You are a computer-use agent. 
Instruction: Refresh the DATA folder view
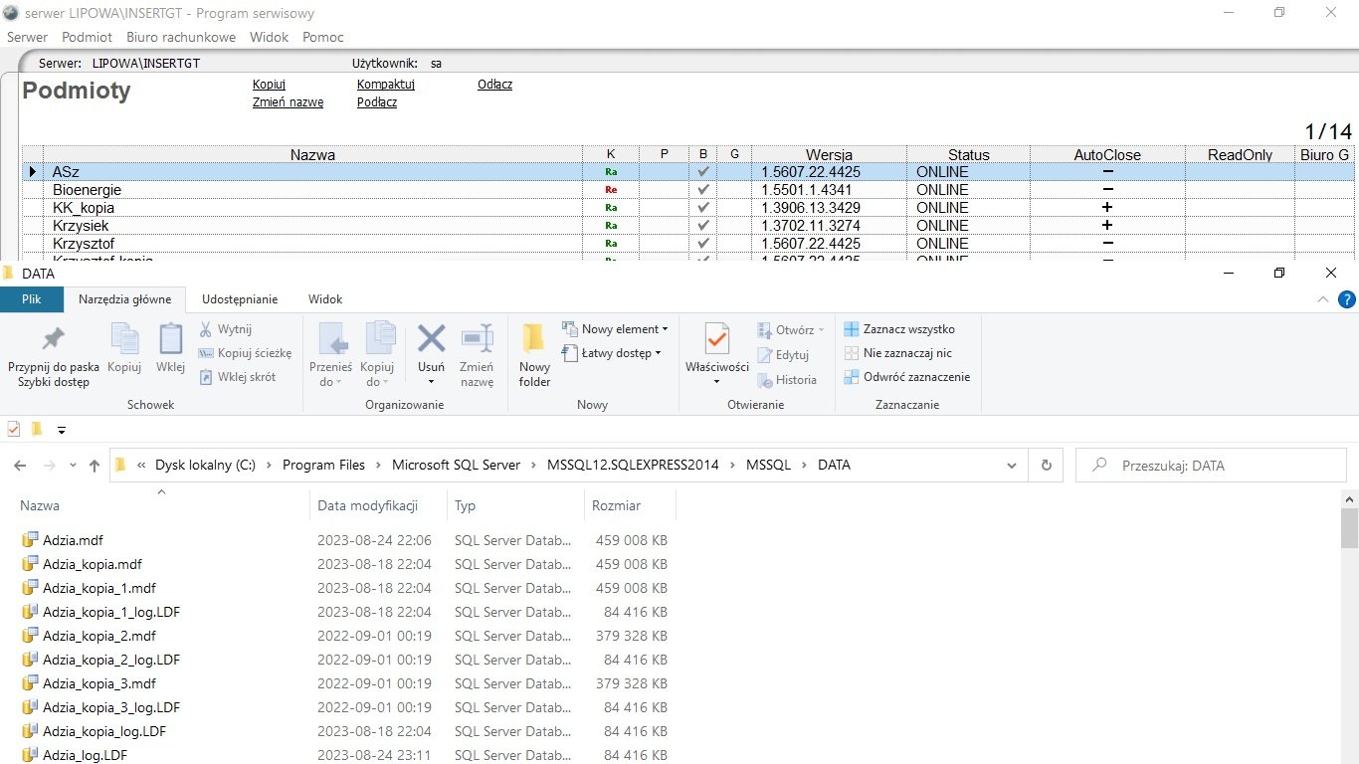tap(1046, 465)
